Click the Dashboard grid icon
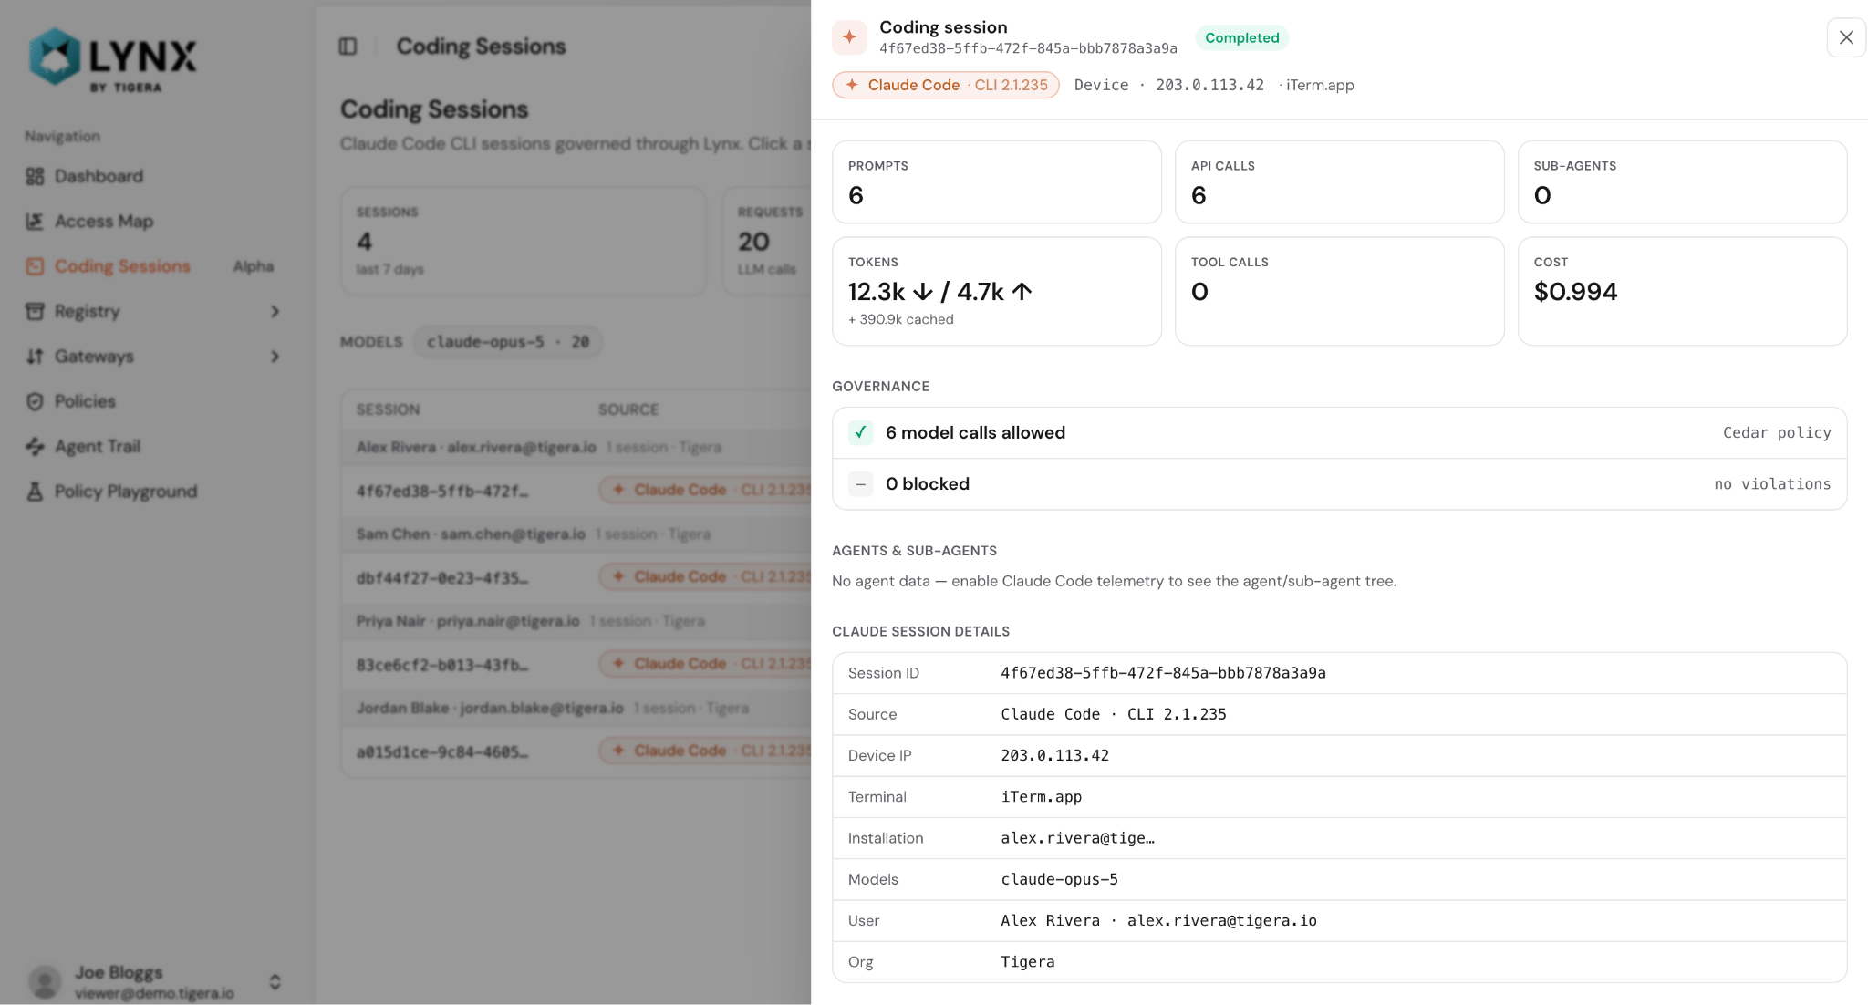This screenshot has width=1868, height=1005. coord(35,176)
